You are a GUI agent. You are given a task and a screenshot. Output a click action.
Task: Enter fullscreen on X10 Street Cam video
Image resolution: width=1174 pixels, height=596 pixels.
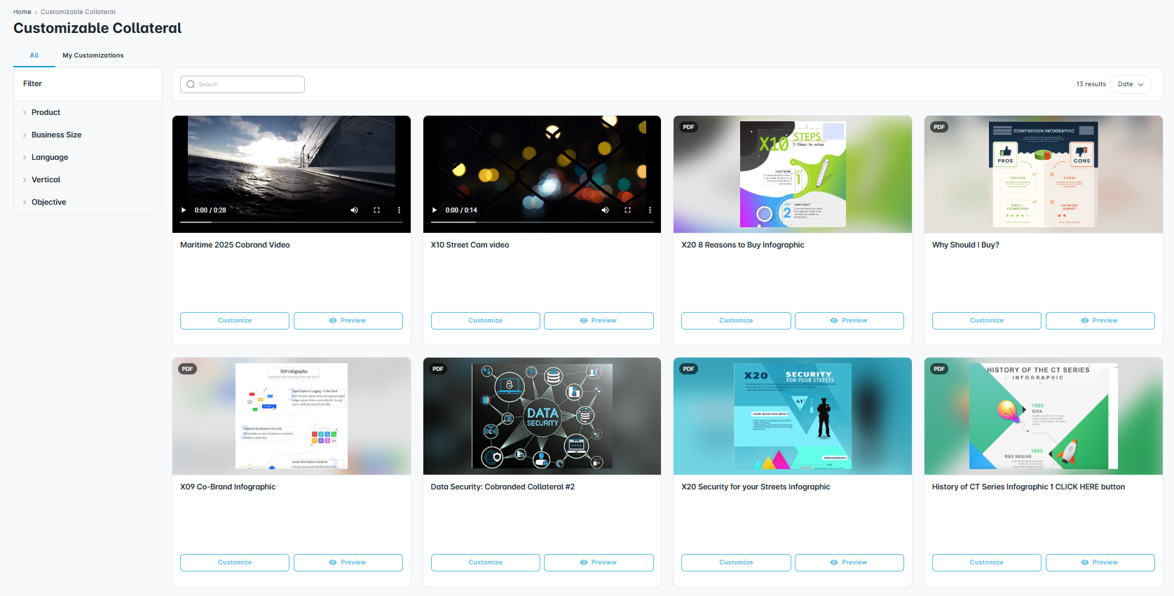click(x=627, y=210)
